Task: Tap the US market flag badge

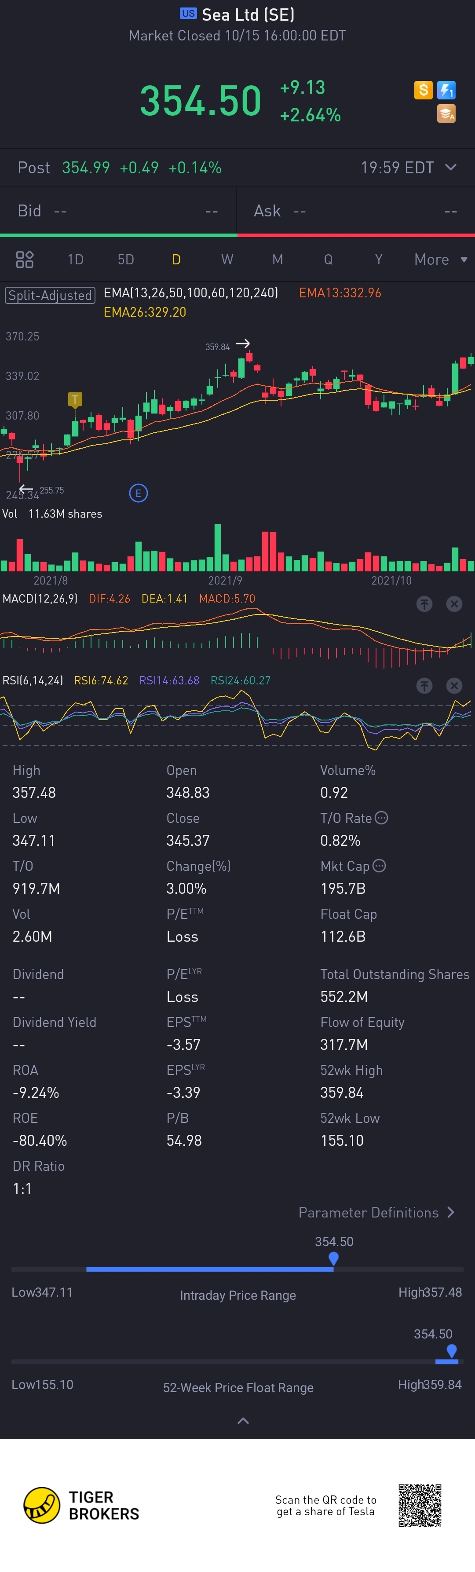Action: click(x=188, y=13)
